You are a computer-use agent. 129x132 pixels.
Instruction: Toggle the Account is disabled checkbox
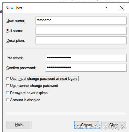[x=8, y=100]
